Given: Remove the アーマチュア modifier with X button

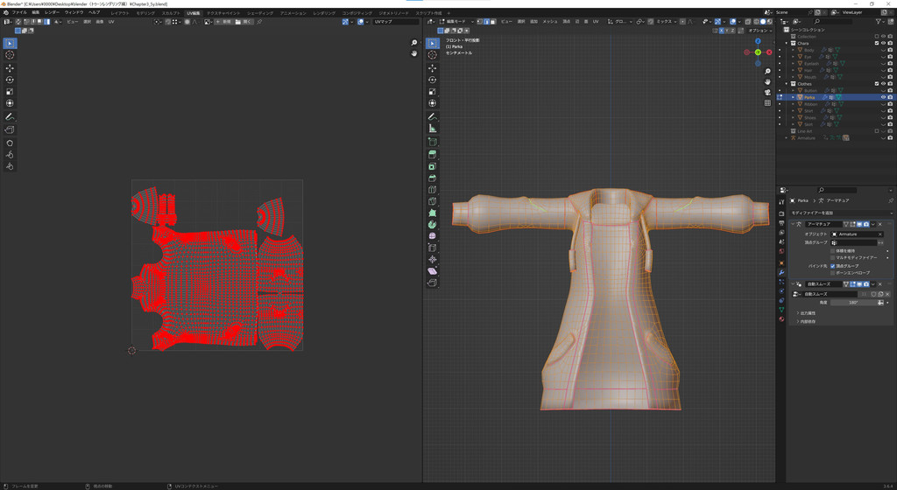Looking at the screenshot, I should tap(880, 224).
